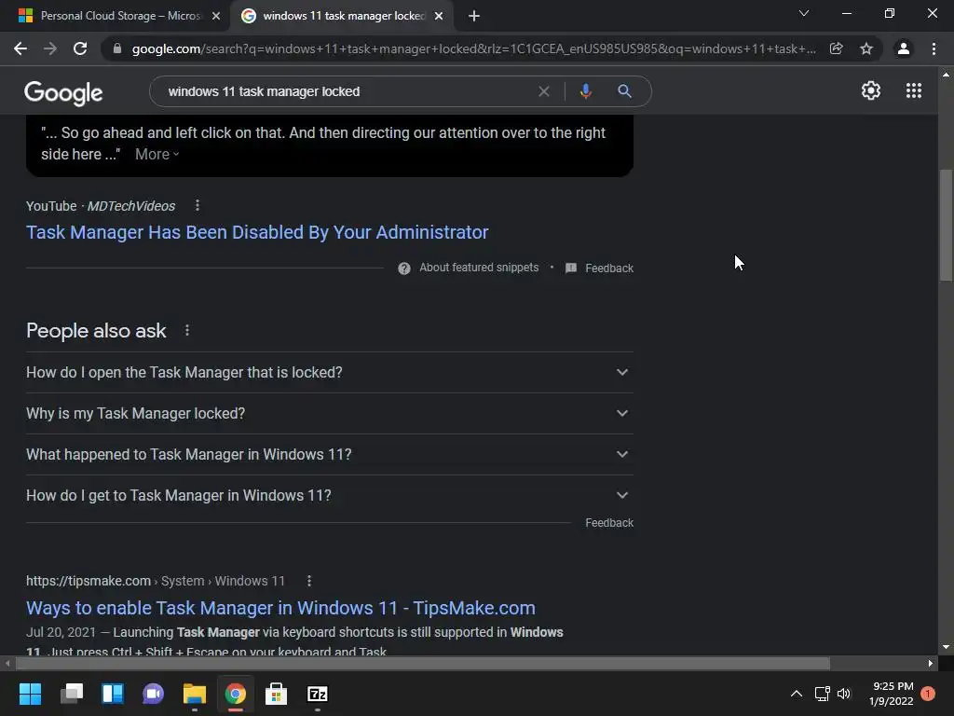Switch to Personal Cloud Storage tab
The image size is (954, 716).
coord(119,16)
